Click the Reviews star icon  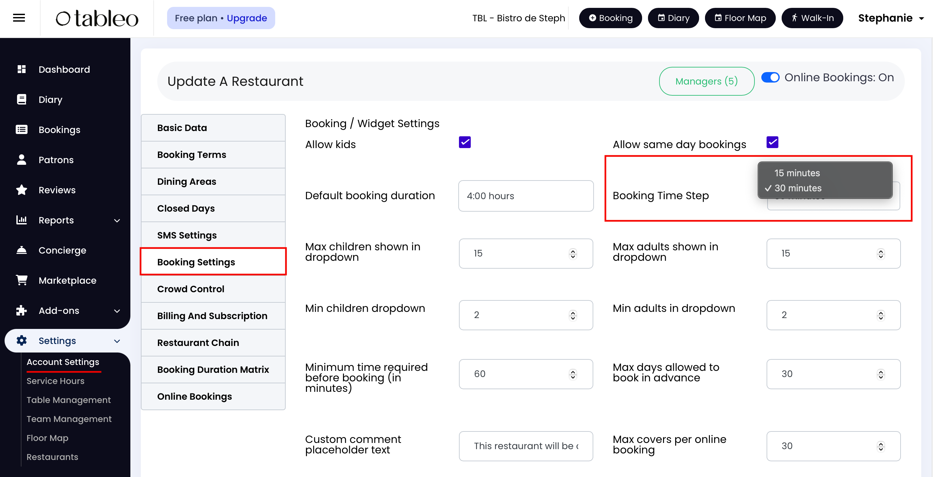22,190
